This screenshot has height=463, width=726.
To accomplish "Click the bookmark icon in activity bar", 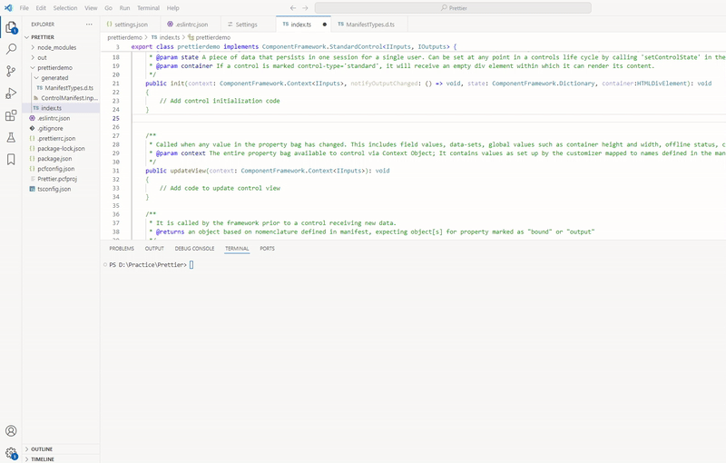I will 11,160.
